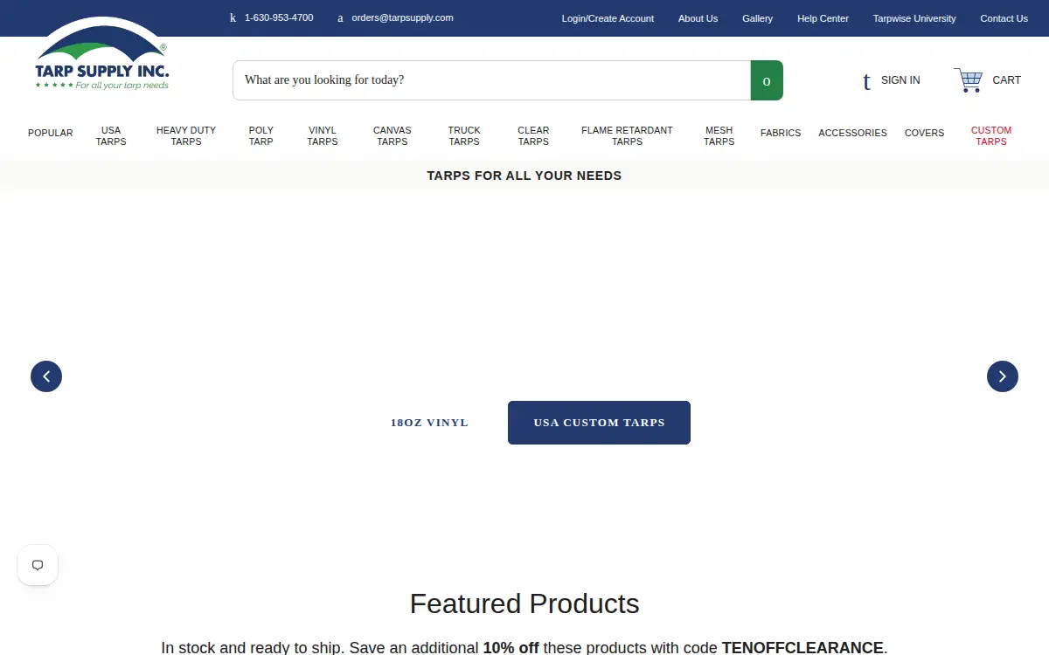1049x655 pixels.
Task: Click the Tarp Supply Inc. logo
Action: click(x=102, y=53)
